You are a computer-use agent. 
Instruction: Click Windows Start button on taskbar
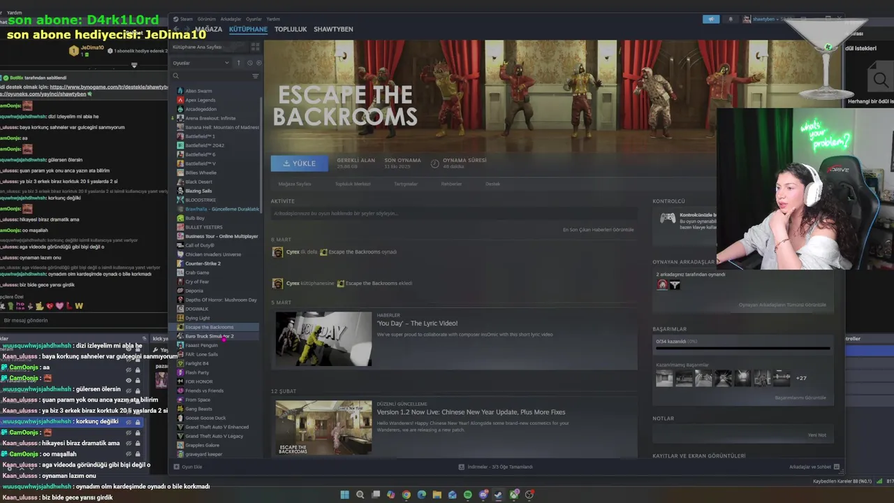(x=344, y=495)
